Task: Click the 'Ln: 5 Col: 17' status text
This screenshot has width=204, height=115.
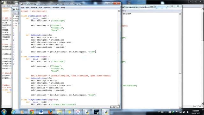Action: coord(198,106)
